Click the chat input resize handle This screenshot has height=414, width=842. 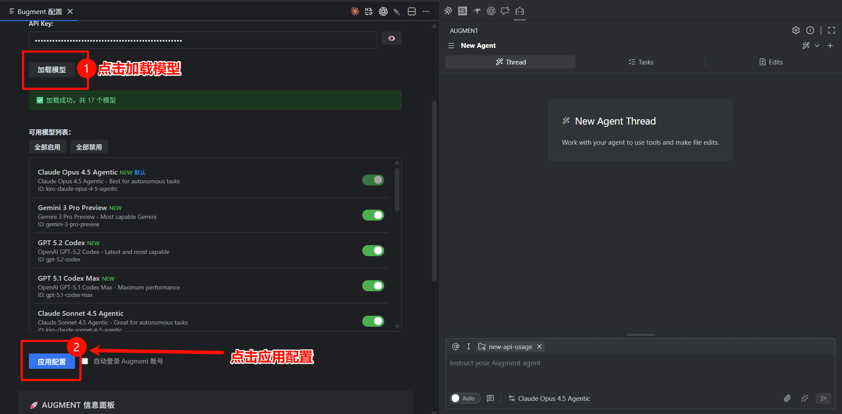click(640, 335)
